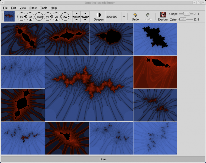Open the Help menu

click(54, 8)
